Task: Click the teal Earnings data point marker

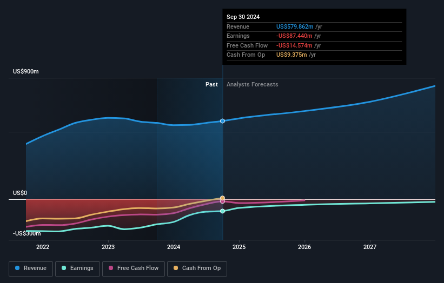Action: point(223,211)
